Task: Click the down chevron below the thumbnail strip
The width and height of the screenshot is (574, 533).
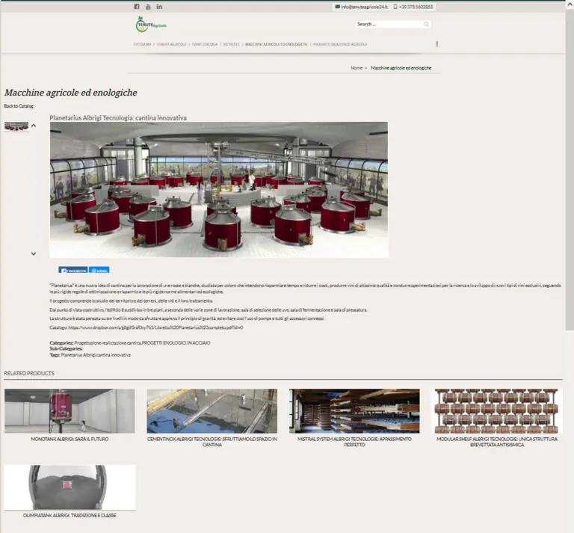Action: 34,253
